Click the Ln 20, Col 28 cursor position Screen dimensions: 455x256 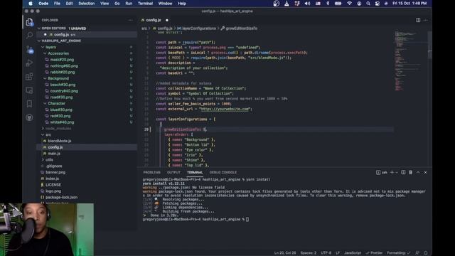(285, 253)
